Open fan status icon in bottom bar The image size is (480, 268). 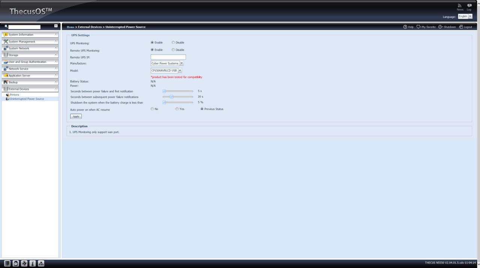[24, 264]
